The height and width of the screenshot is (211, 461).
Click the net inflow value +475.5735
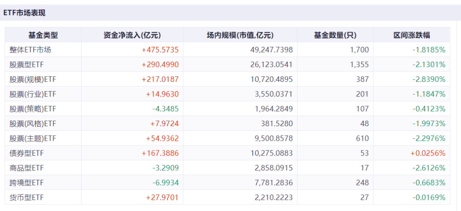[x=160, y=50]
